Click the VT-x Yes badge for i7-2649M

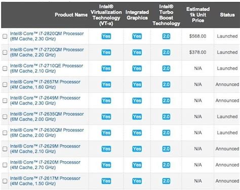pyautogui.click(x=106, y=101)
